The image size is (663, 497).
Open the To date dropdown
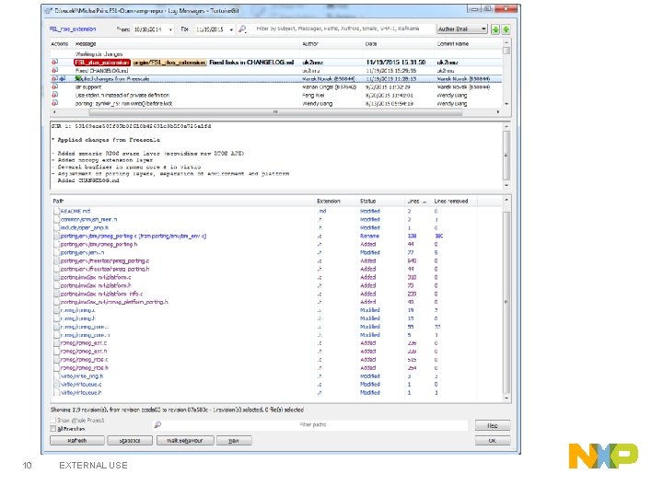(231, 29)
